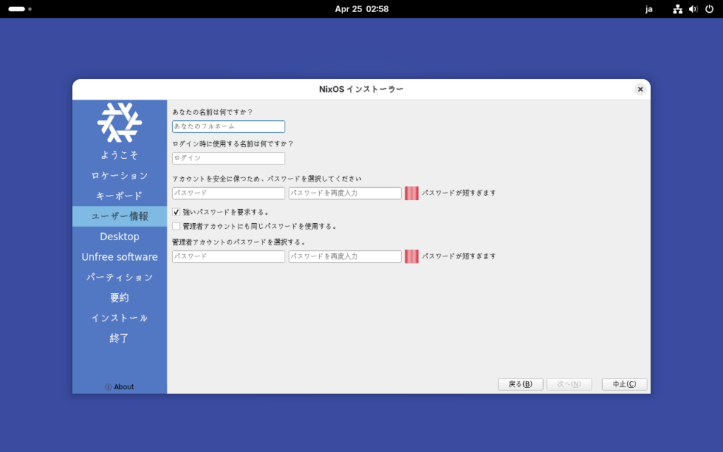Click the volume speaker icon
The width and height of the screenshot is (723, 452).
(x=693, y=9)
